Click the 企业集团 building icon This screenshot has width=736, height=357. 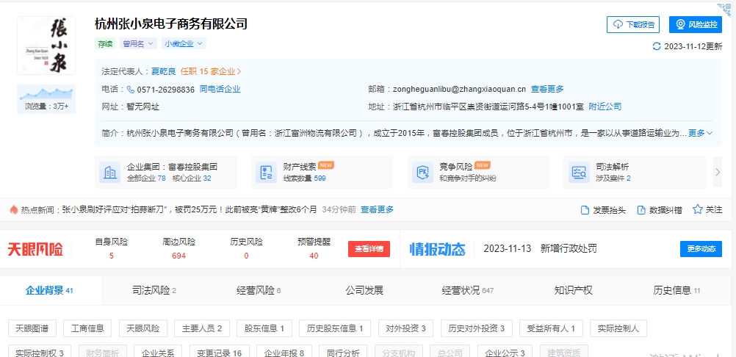pos(110,172)
